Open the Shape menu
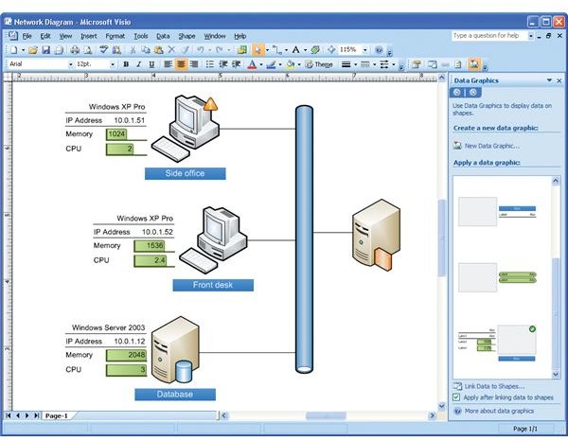 point(186,36)
